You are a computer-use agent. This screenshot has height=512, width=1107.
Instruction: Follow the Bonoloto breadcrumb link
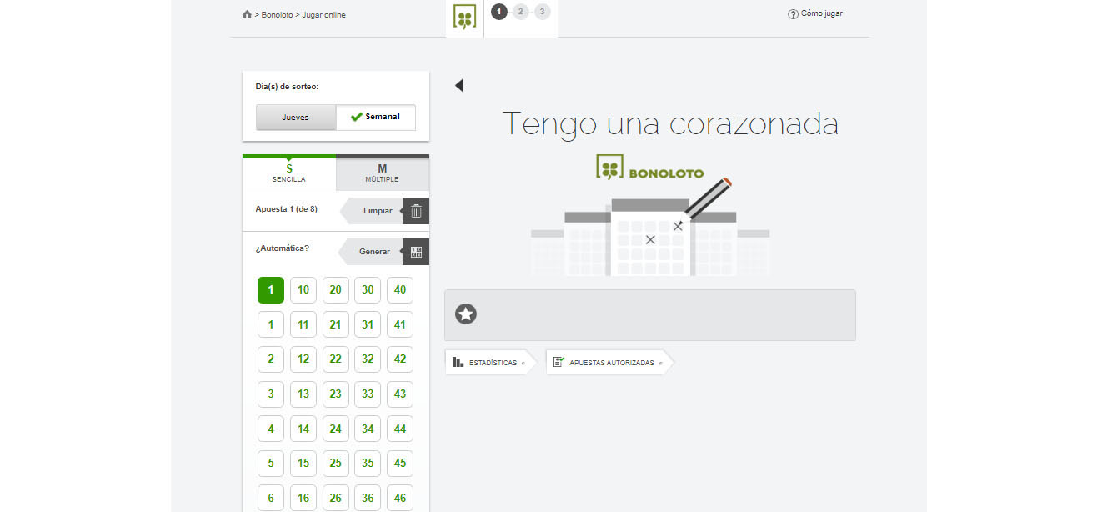(277, 15)
